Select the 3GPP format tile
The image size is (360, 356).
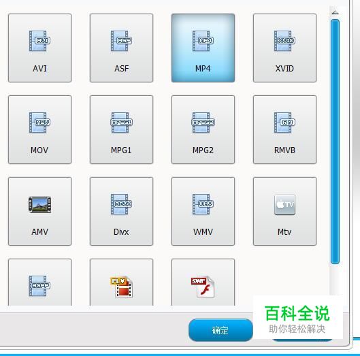click(x=39, y=282)
